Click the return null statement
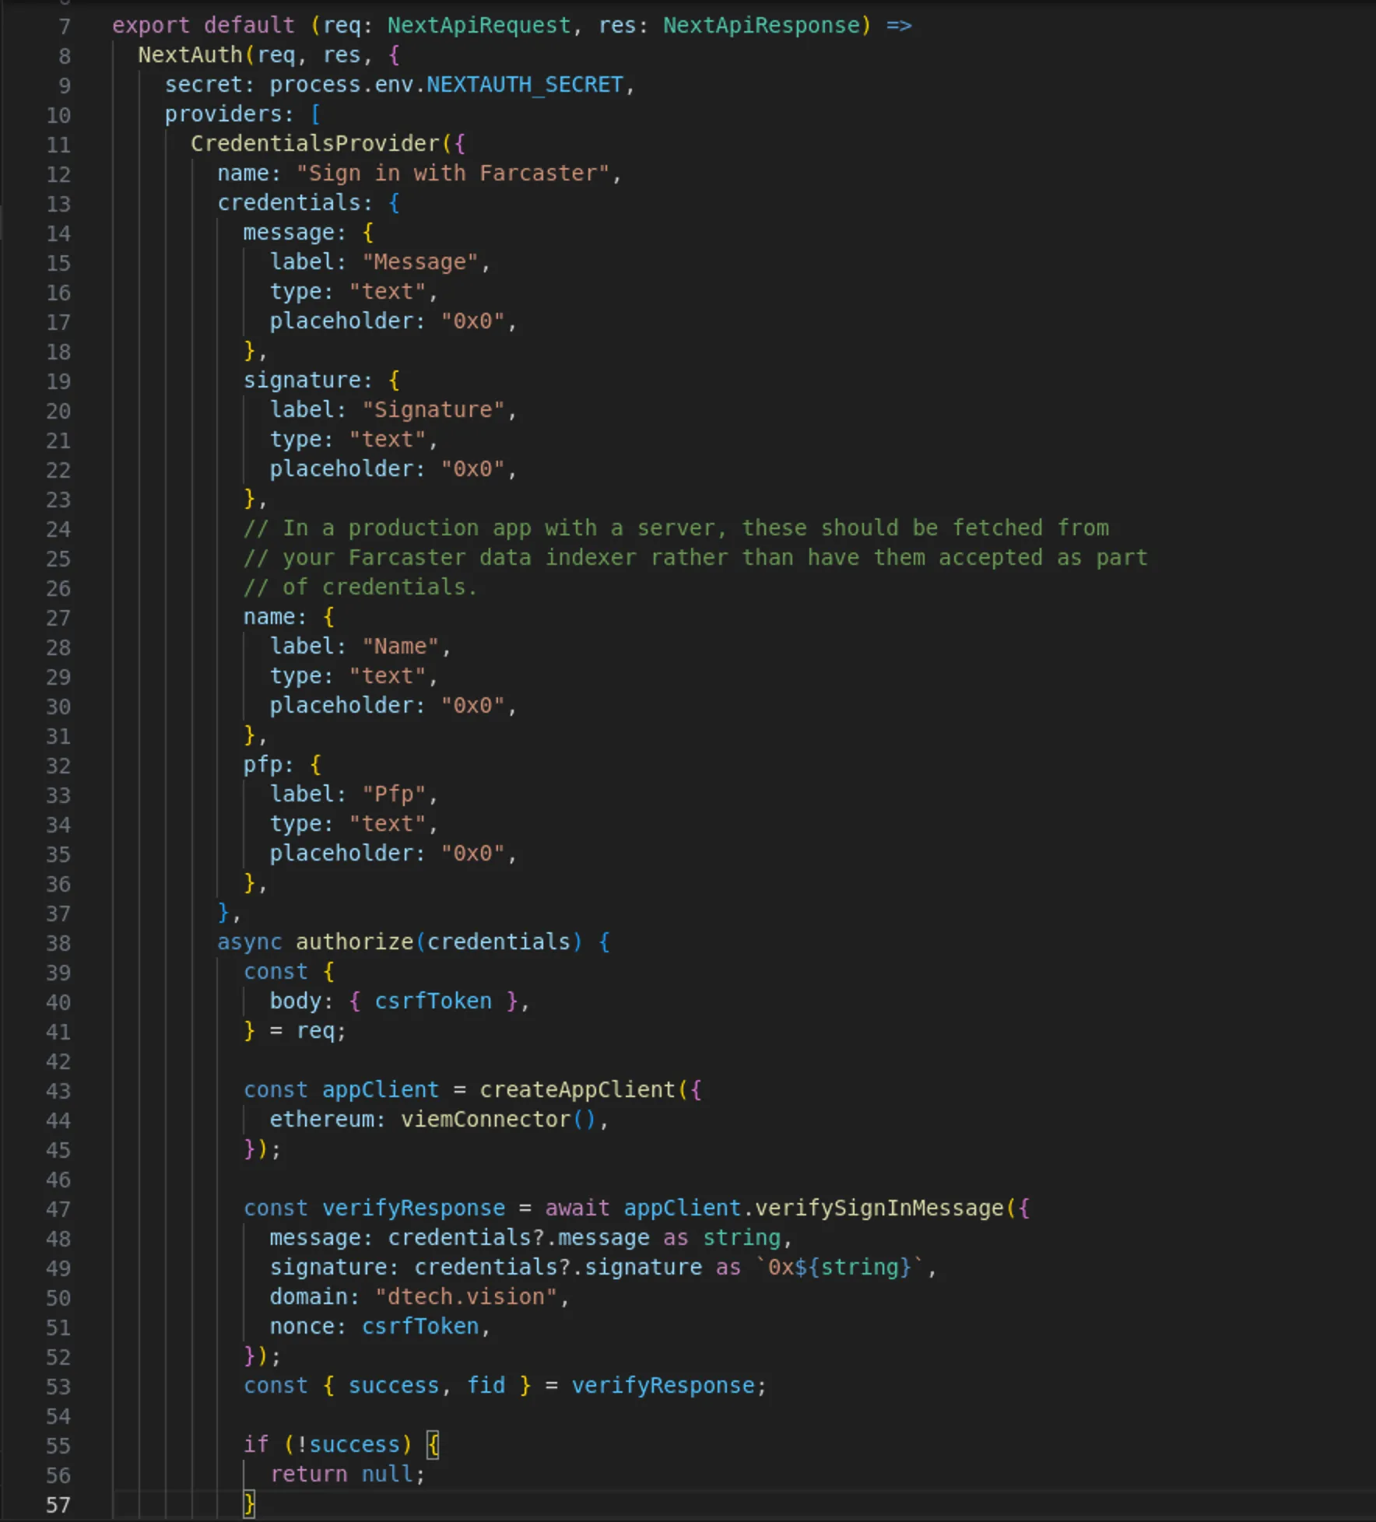This screenshot has width=1376, height=1522. point(348,1475)
